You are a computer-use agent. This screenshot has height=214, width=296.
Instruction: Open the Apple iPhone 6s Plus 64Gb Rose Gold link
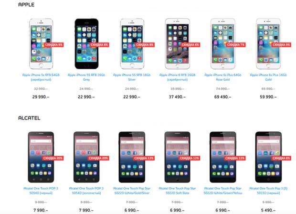[223, 77]
